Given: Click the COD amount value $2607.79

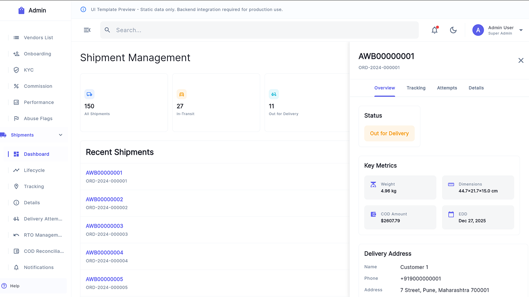Looking at the screenshot, I should (x=391, y=221).
